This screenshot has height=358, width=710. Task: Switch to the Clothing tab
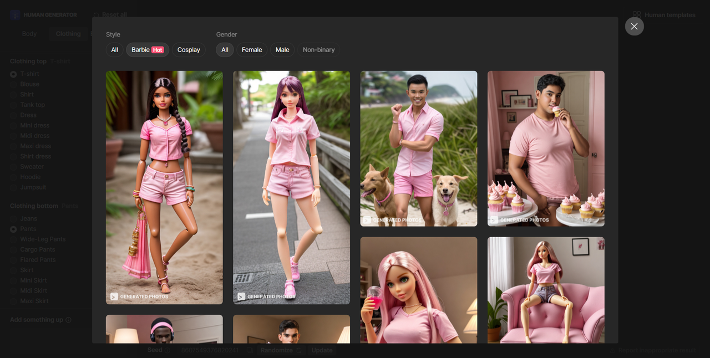coord(68,34)
